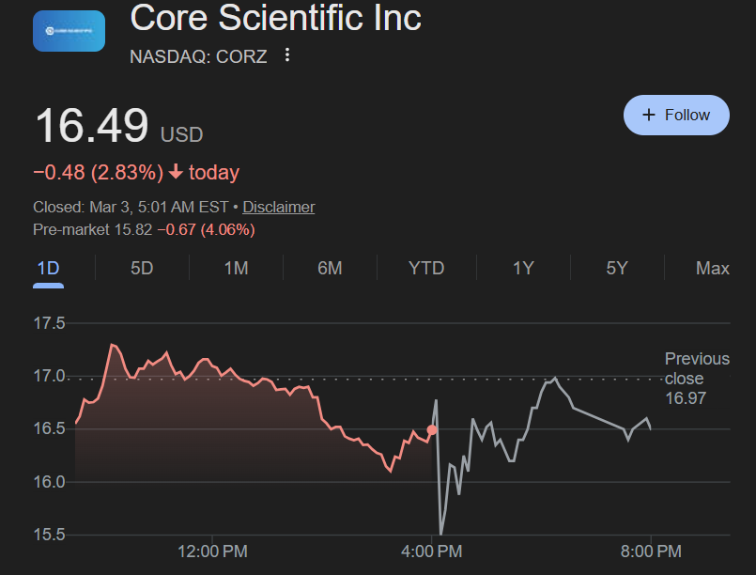Open the Disclaimer link

278,207
